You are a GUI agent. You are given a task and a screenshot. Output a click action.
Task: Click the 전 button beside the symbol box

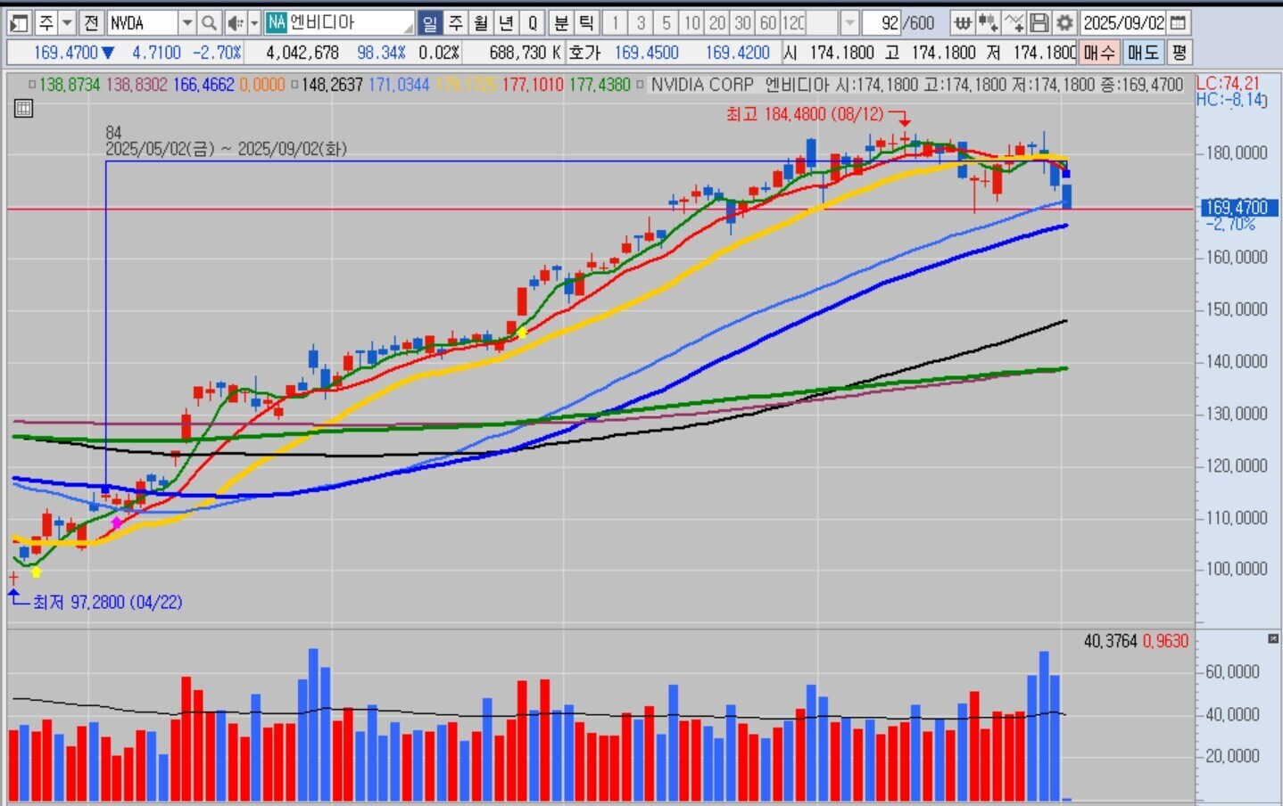click(91, 22)
